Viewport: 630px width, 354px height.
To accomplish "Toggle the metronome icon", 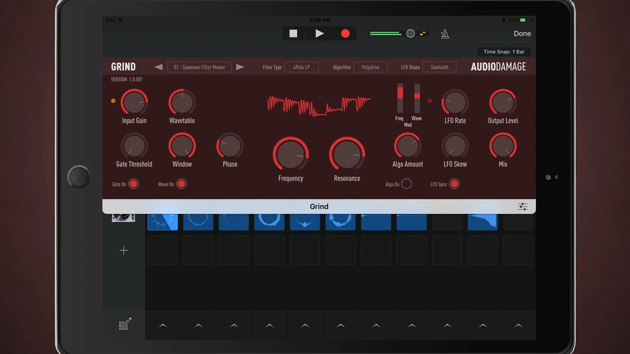I will pos(445,34).
